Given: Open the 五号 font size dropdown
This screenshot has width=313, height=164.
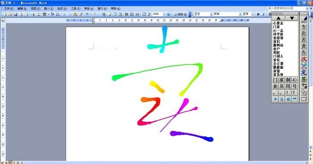Looking at the screenshot, I should [253, 14].
